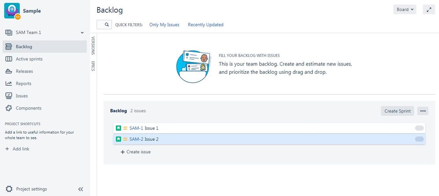The height and width of the screenshot is (196, 439).
Task: Click the story type icon of SAM-2
Action: coord(118,139)
